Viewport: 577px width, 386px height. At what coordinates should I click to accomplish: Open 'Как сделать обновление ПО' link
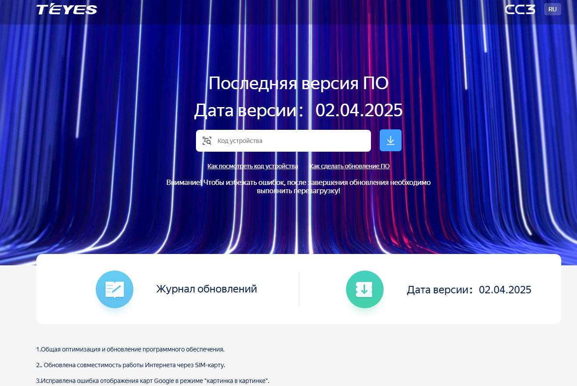coord(350,166)
